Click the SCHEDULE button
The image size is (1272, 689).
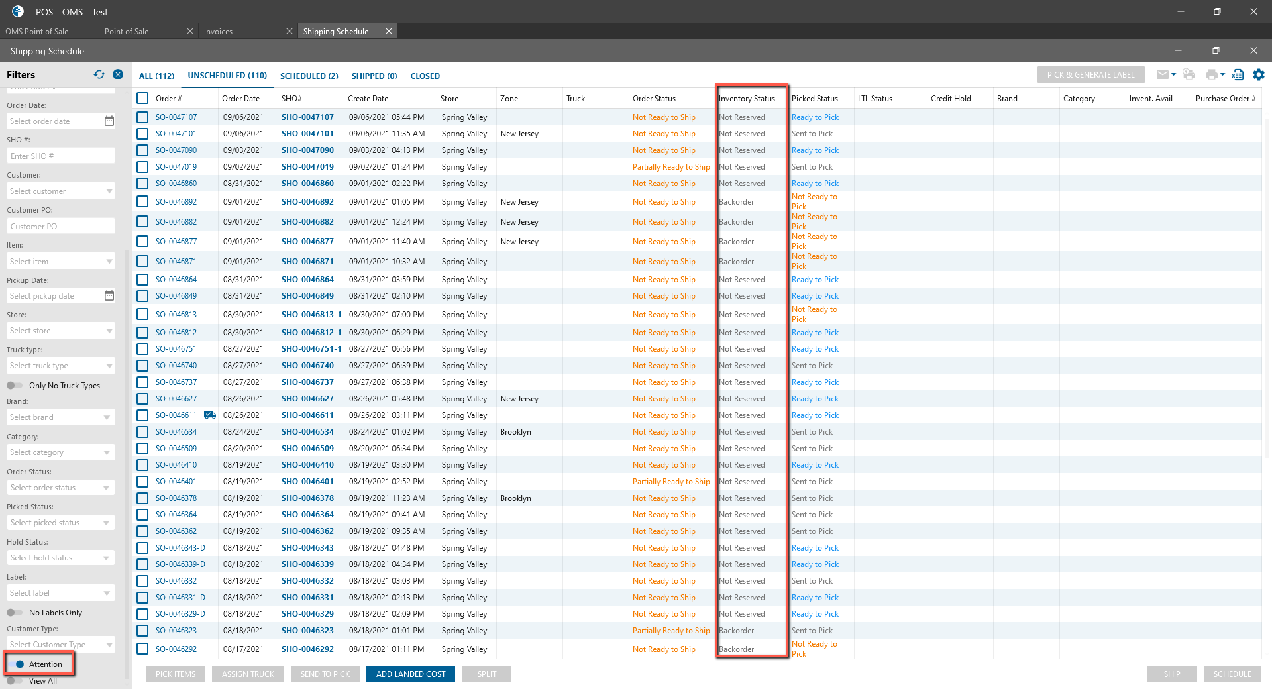tap(1232, 674)
